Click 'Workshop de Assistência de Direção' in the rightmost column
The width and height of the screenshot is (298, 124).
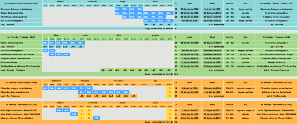pos(276,54)
